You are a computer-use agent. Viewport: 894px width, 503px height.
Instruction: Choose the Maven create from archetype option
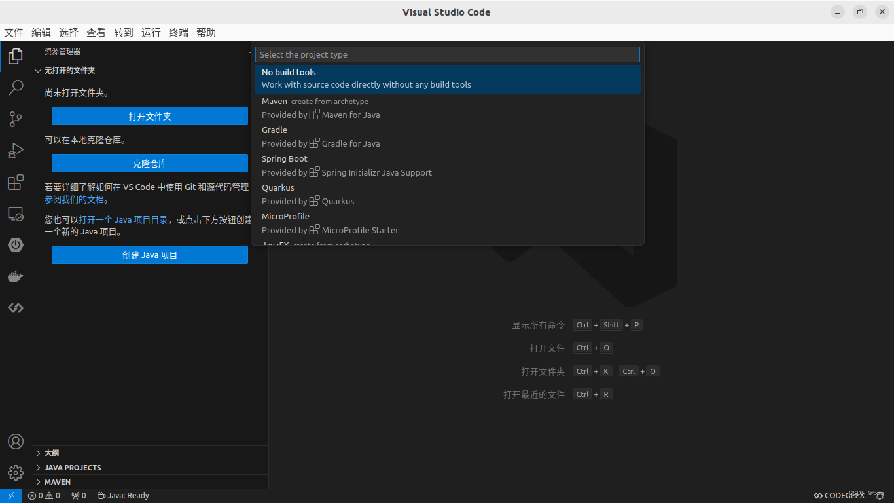[448, 108]
